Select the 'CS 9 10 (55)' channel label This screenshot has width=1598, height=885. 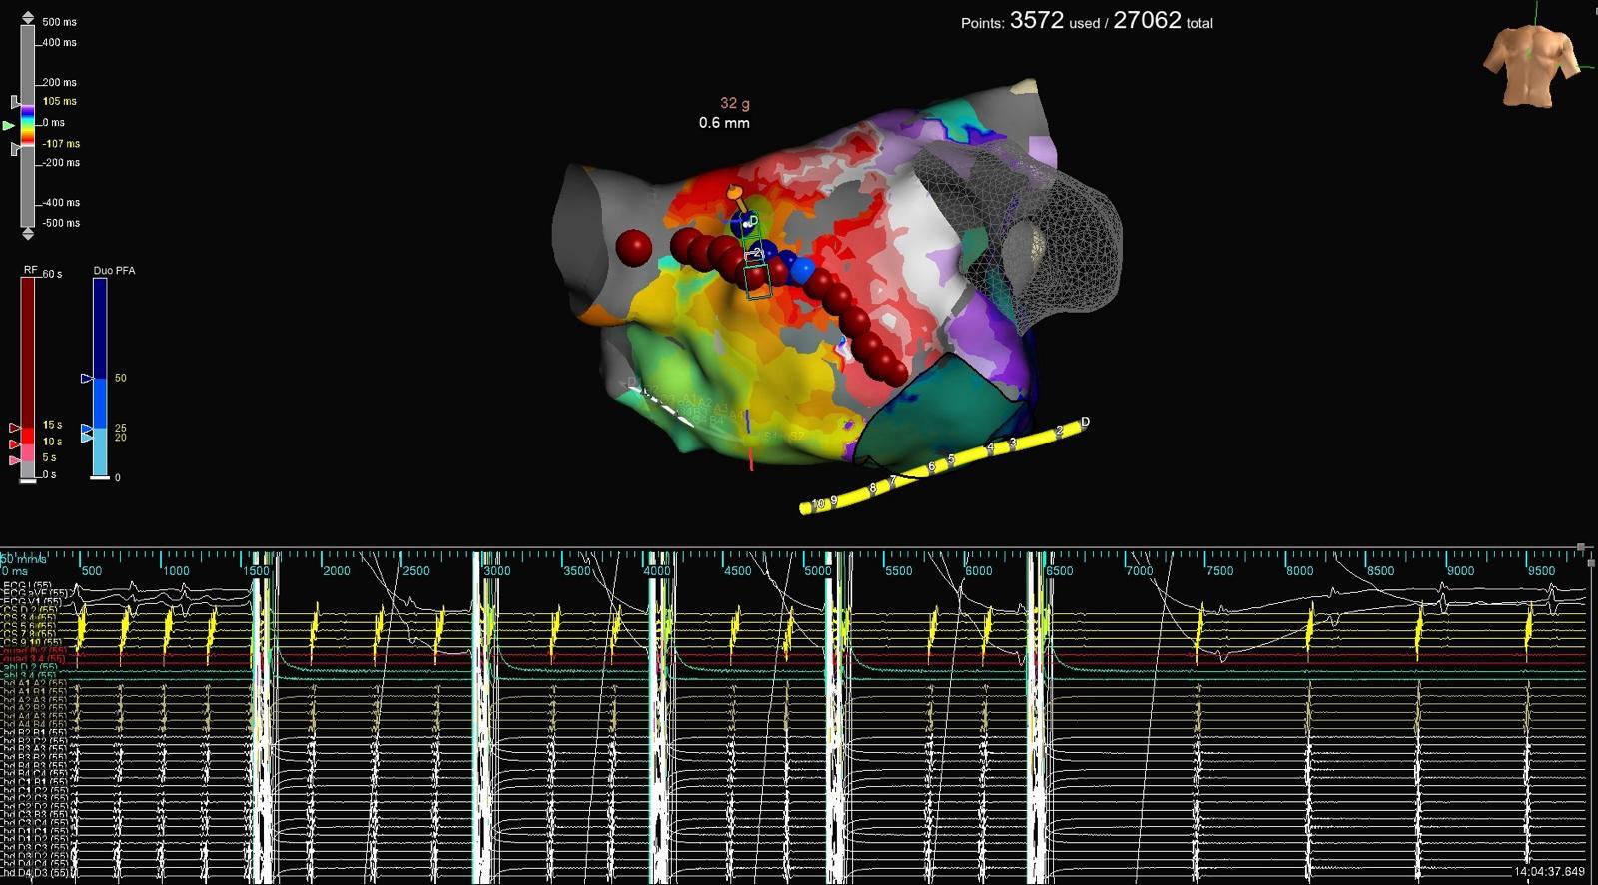point(32,643)
